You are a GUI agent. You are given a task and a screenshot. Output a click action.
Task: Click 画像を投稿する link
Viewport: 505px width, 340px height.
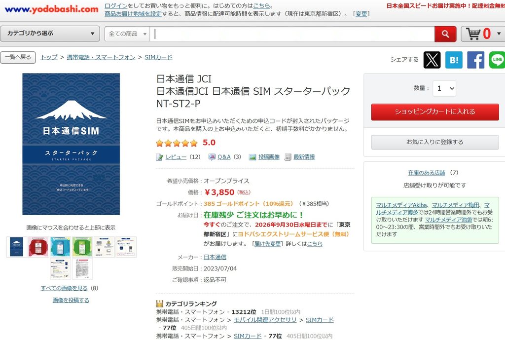click(71, 300)
